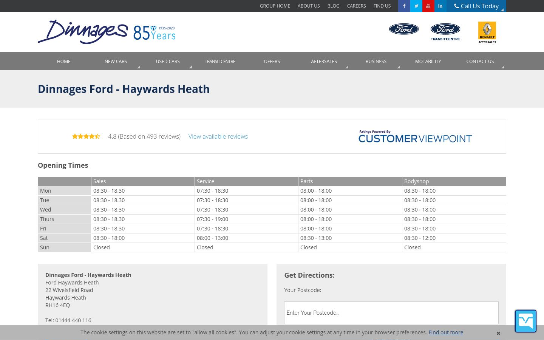The image size is (544, 340).
Task: Click the Get Directions: heading
Action: 309,275
